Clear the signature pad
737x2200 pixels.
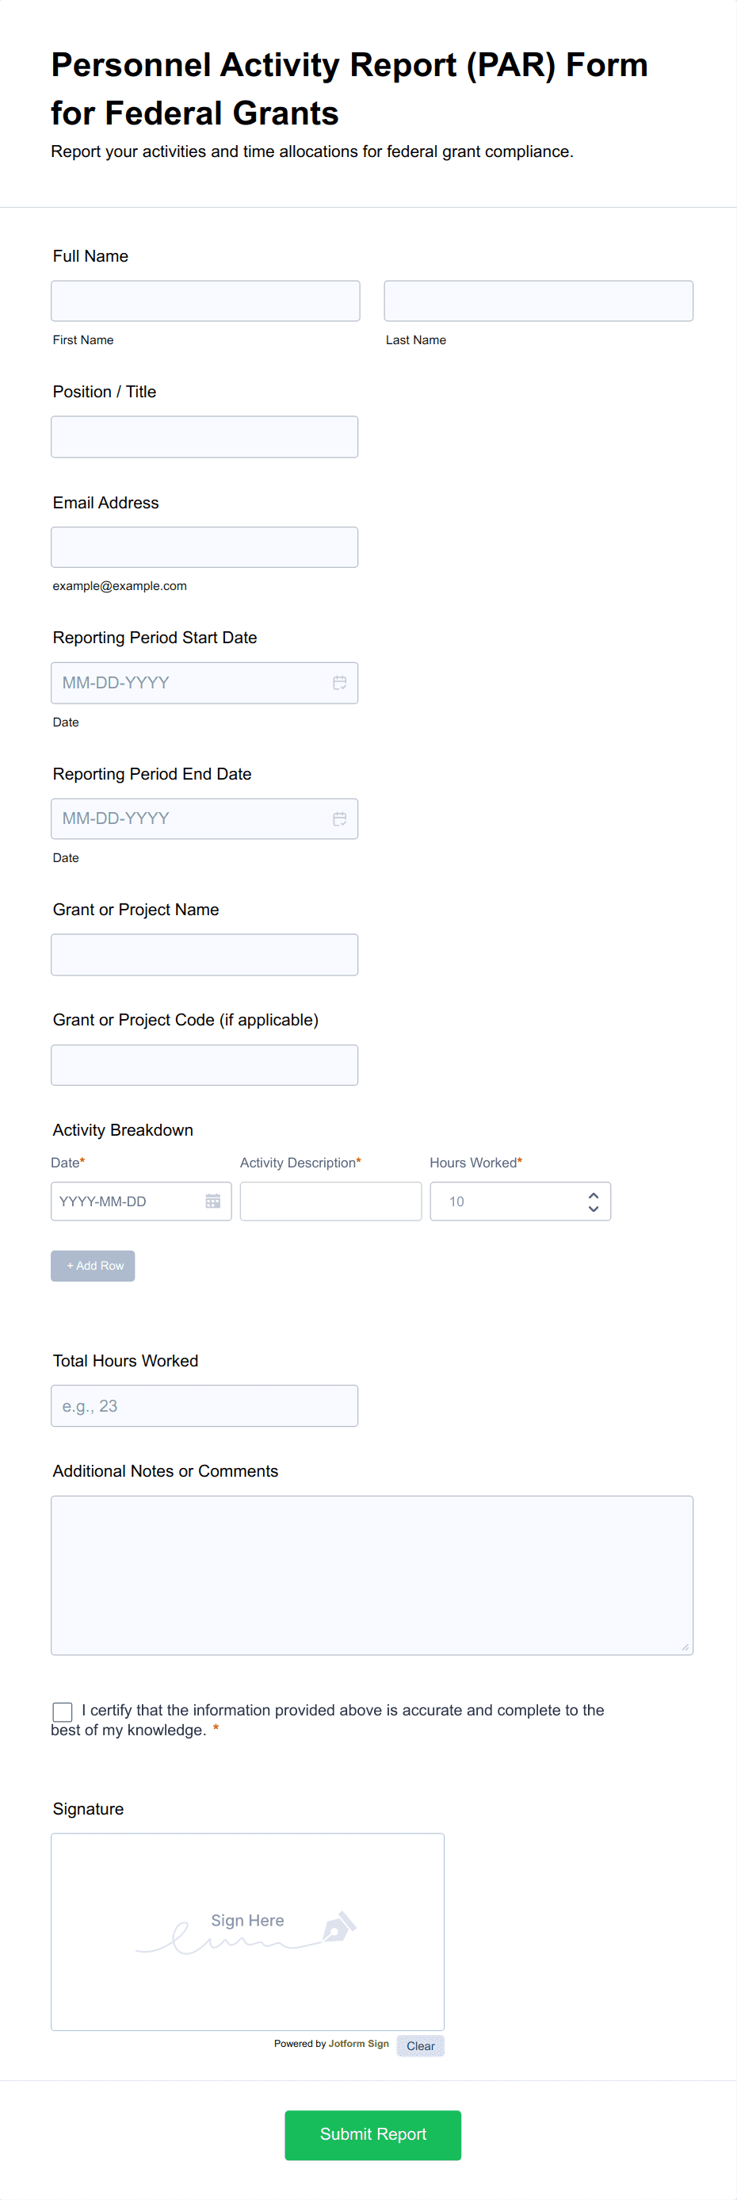421,2045
